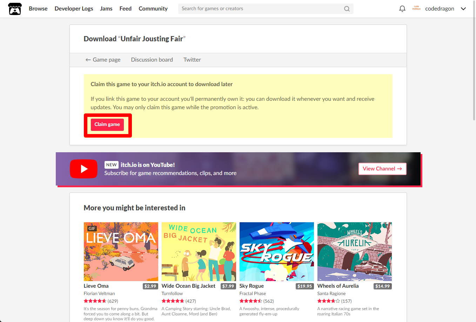Viewport: 476px width, 322px height.
Task: Open the Community page
Action: tap(153, 9)
